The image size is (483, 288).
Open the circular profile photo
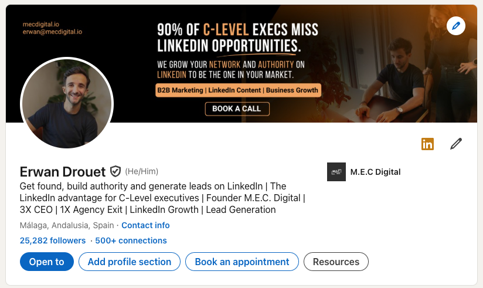click(67, 103)
